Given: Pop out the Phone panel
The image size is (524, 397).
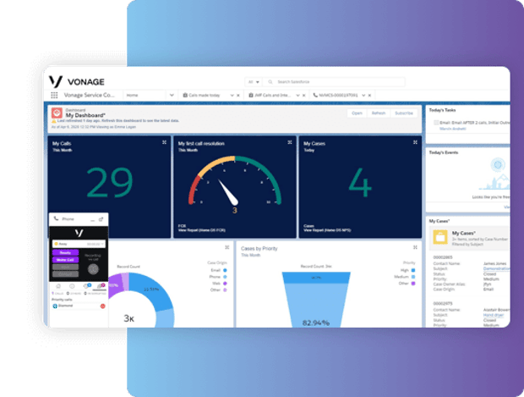Looking at the screenshot, I should (101, 219).
